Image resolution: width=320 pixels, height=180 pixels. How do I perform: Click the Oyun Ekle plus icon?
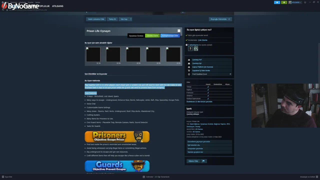(3, 177)
